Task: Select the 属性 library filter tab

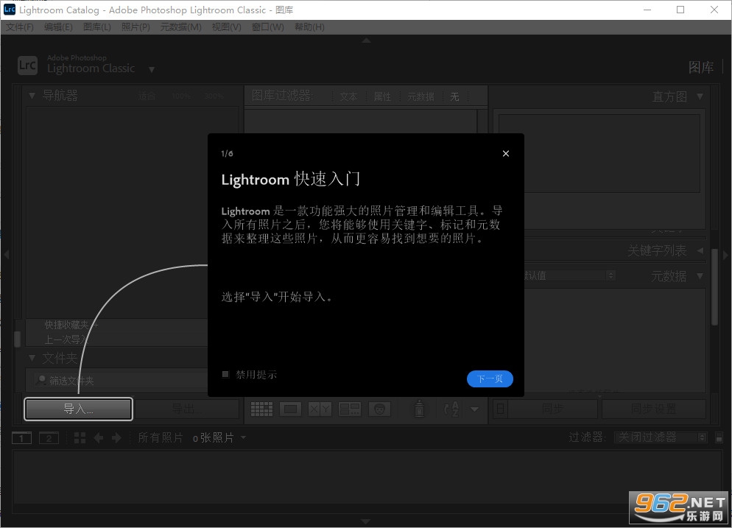Action: click(382, 96)
